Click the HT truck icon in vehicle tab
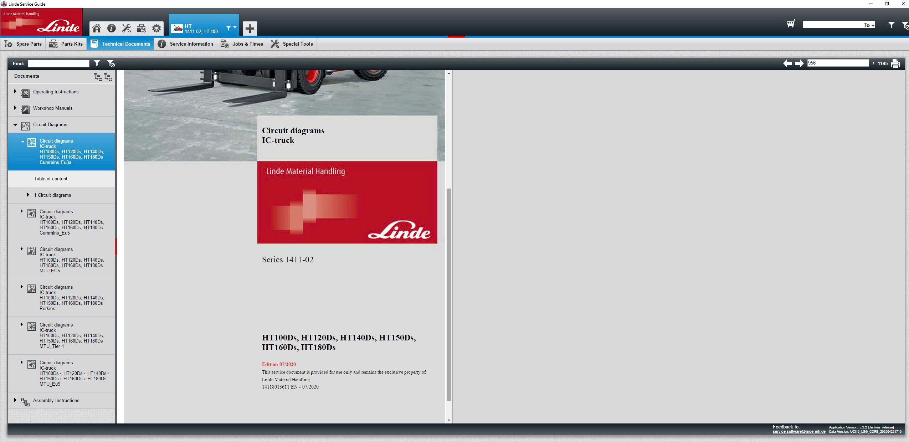The width and height of the screenshot is (909, 442). click(177, 28)
